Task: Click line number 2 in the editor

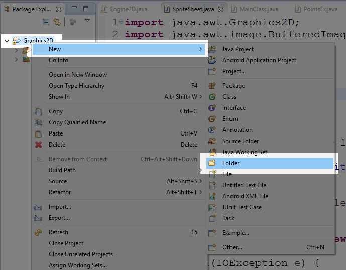Action: (115, 34)
